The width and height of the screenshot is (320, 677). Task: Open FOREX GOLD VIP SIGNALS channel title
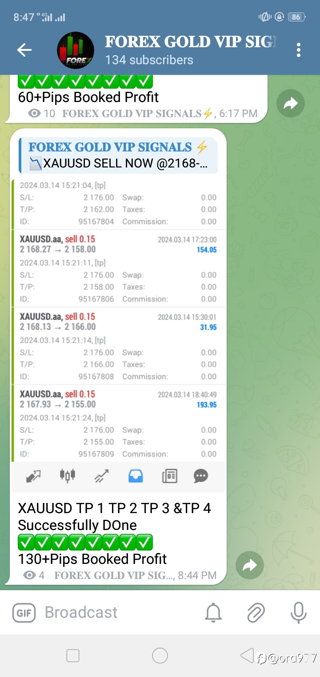191,41
